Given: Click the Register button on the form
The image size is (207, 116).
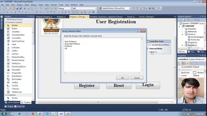Looking at the screenshot, I should pos(87,85).
